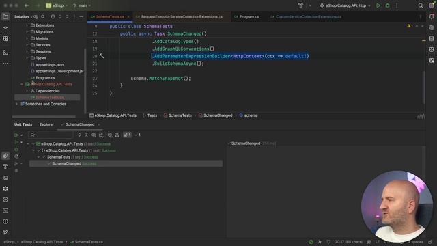The height and width of the screenshot is (246, 437).
Task: Open the more tool windows ellipsis icon
Action: point(5,64)
